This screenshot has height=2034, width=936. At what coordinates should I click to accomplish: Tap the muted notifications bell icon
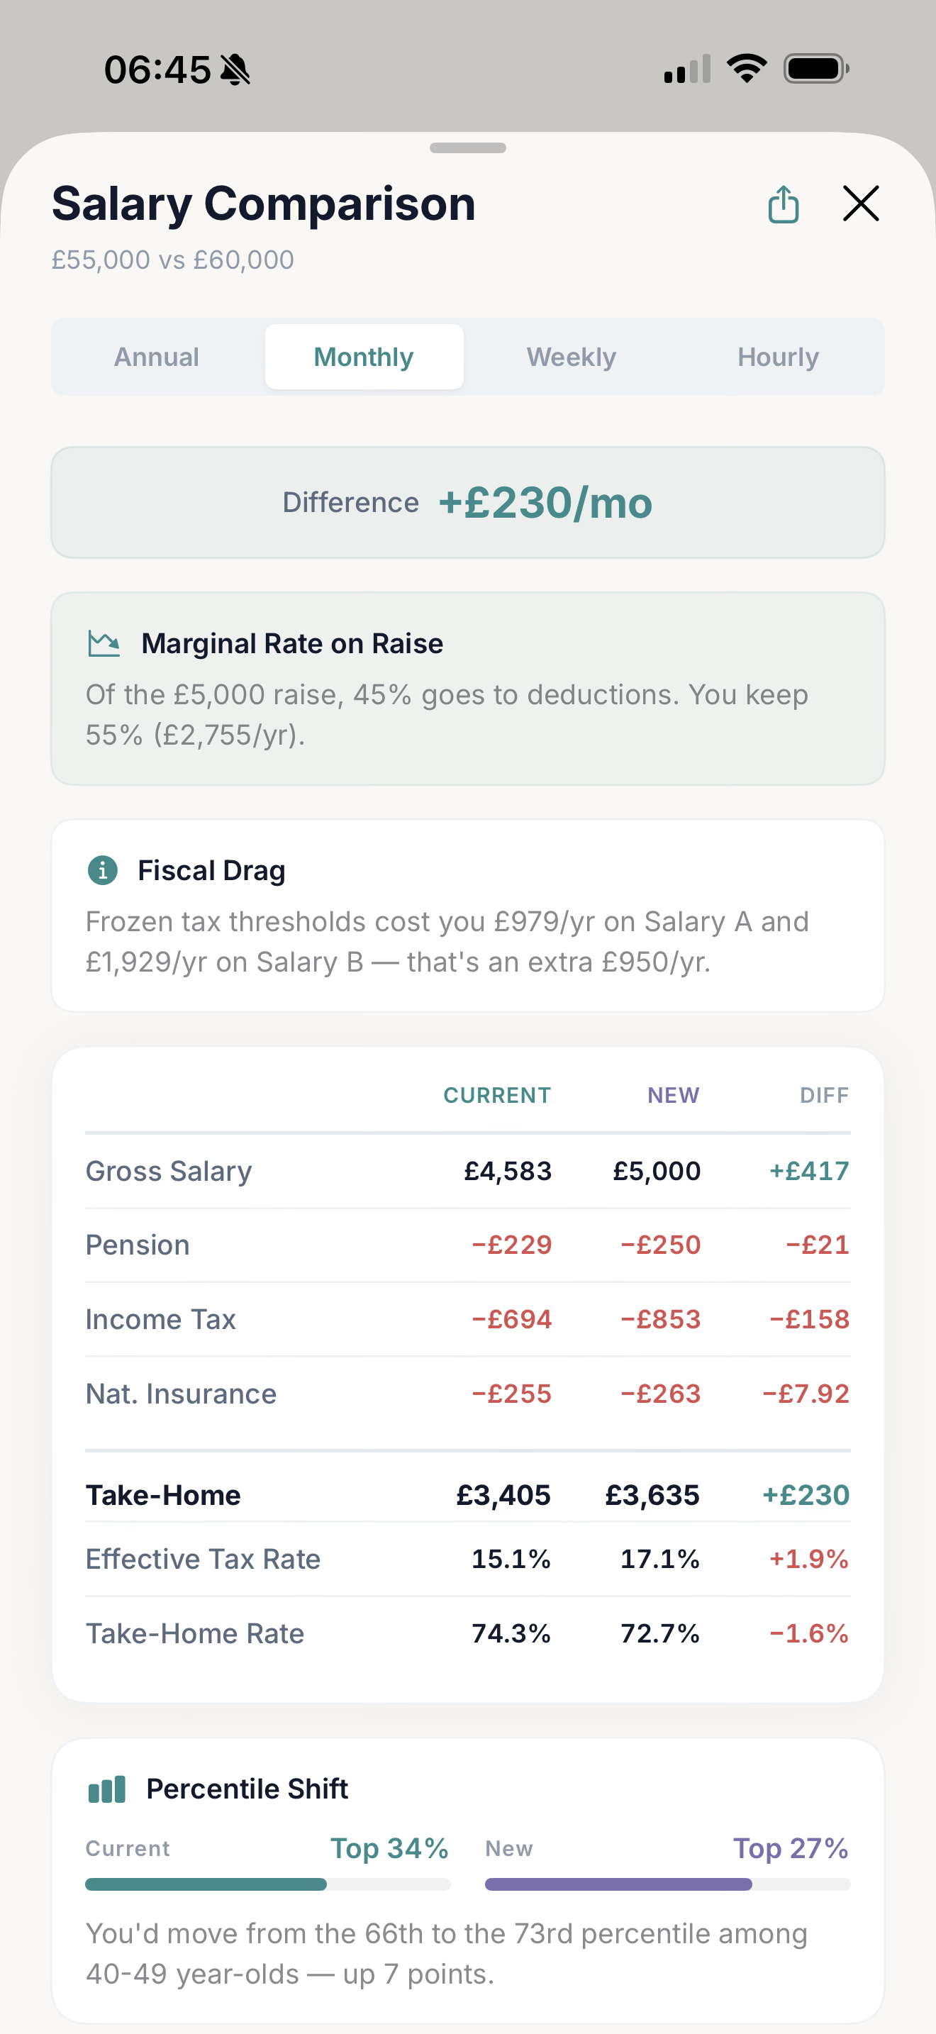click(235, 69)
